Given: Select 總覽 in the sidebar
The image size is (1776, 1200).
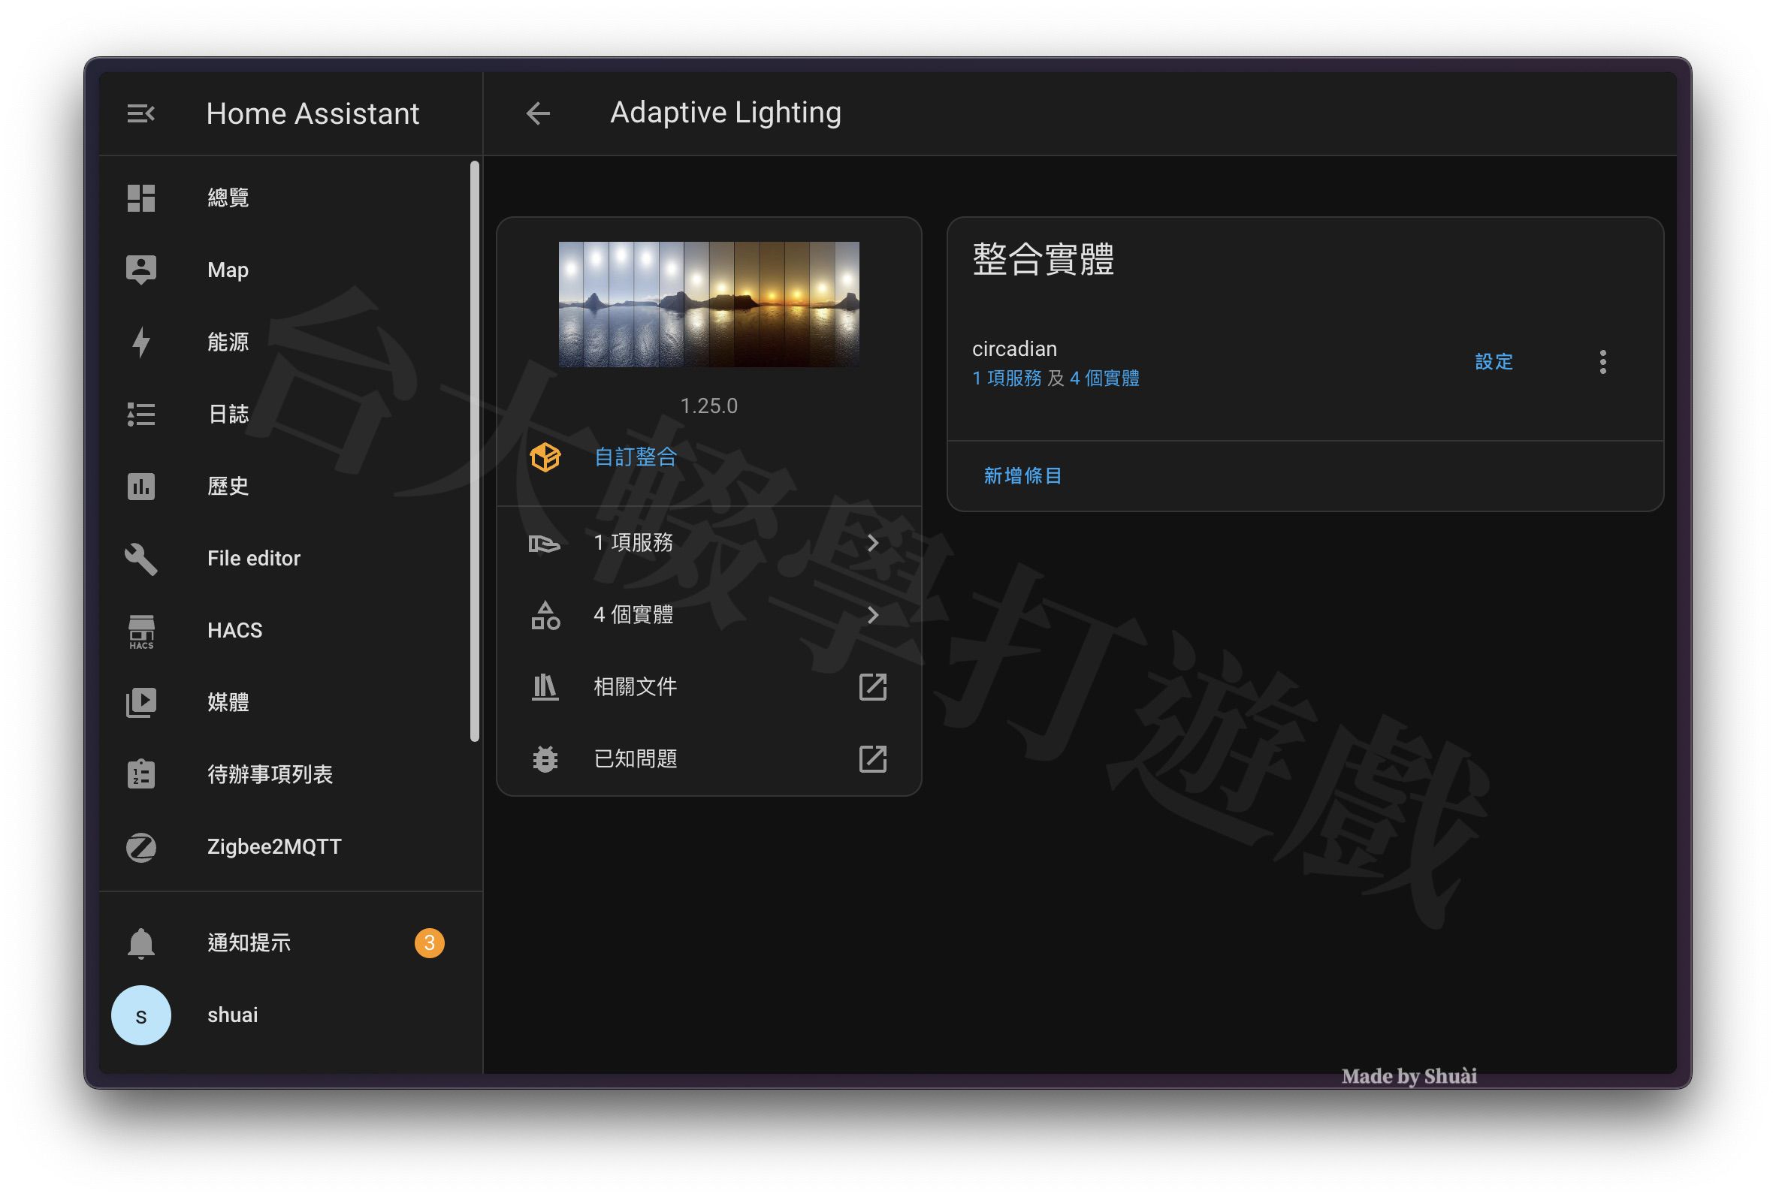Looking at the screenshot, I should click(x=291, y=197).
